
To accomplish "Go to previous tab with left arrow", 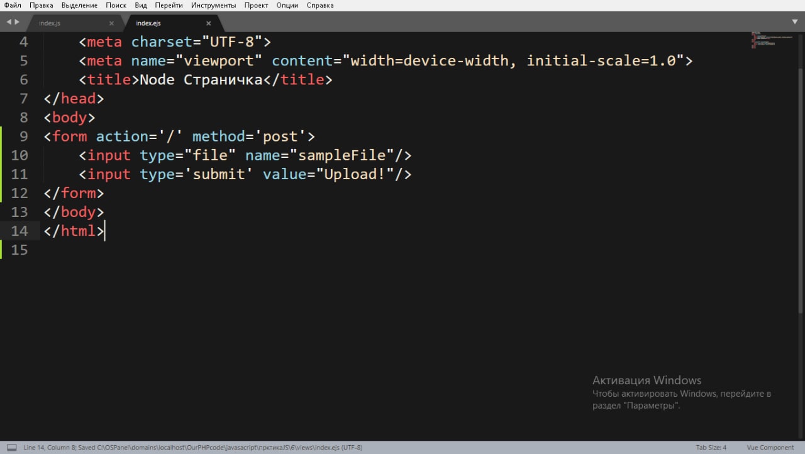I will coord(9,22).
